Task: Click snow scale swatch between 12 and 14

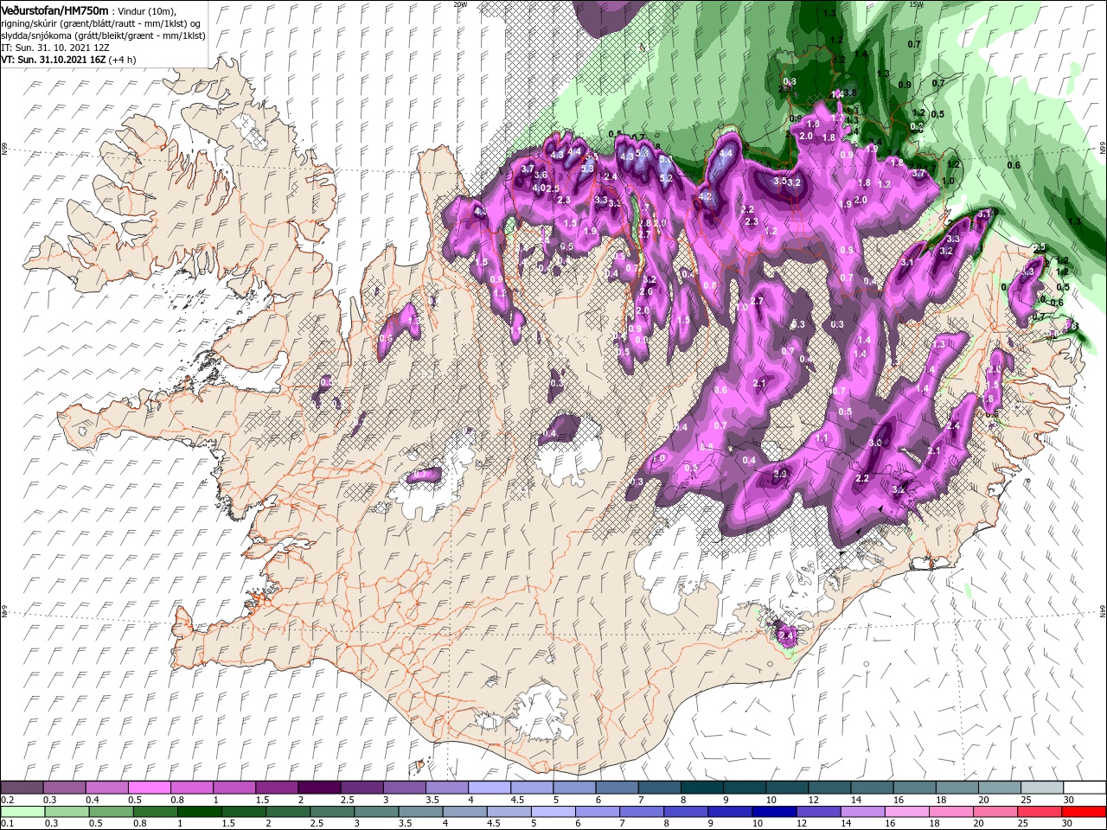Action: click(829, 788)
